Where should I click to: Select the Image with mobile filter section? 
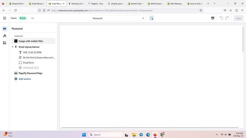[x=33, y=41]
